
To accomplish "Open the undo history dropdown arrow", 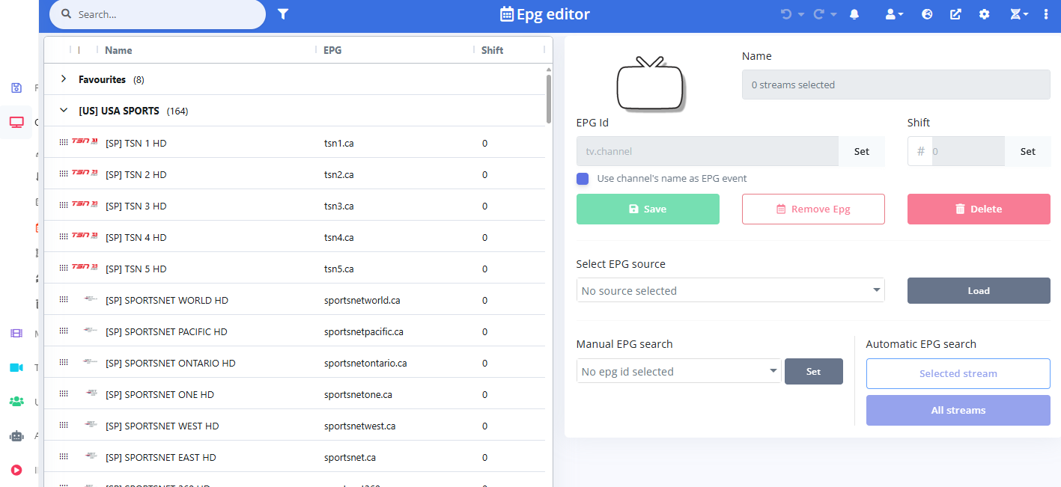I will point(801,14).
